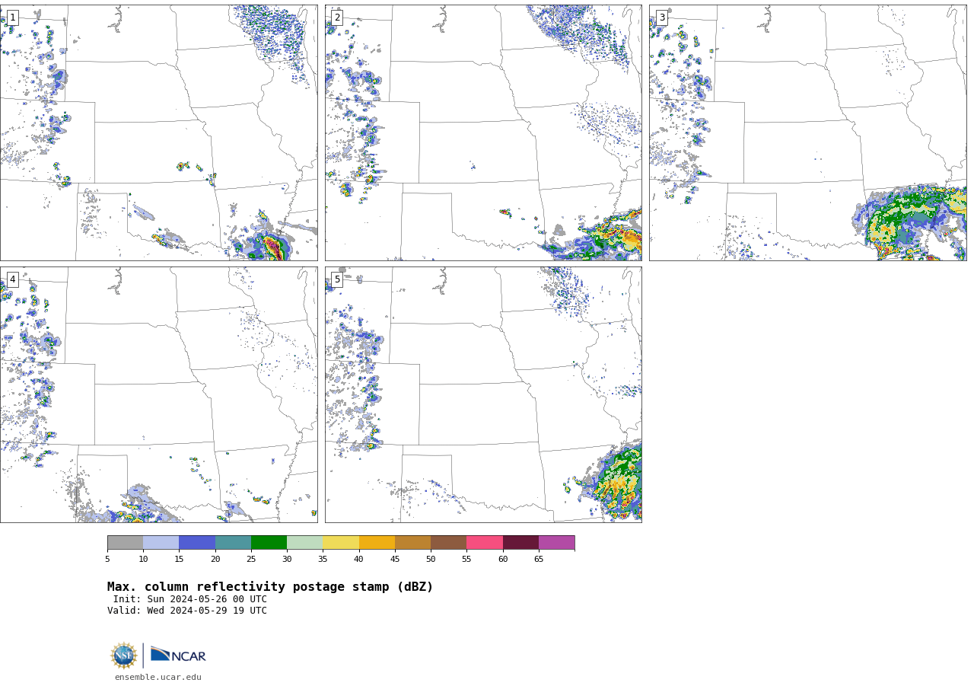Click the 'Valid: Wed 2024-05-29 19 UTC' line
The height and width of the screenshot is (686, 974).
[187, 611]
